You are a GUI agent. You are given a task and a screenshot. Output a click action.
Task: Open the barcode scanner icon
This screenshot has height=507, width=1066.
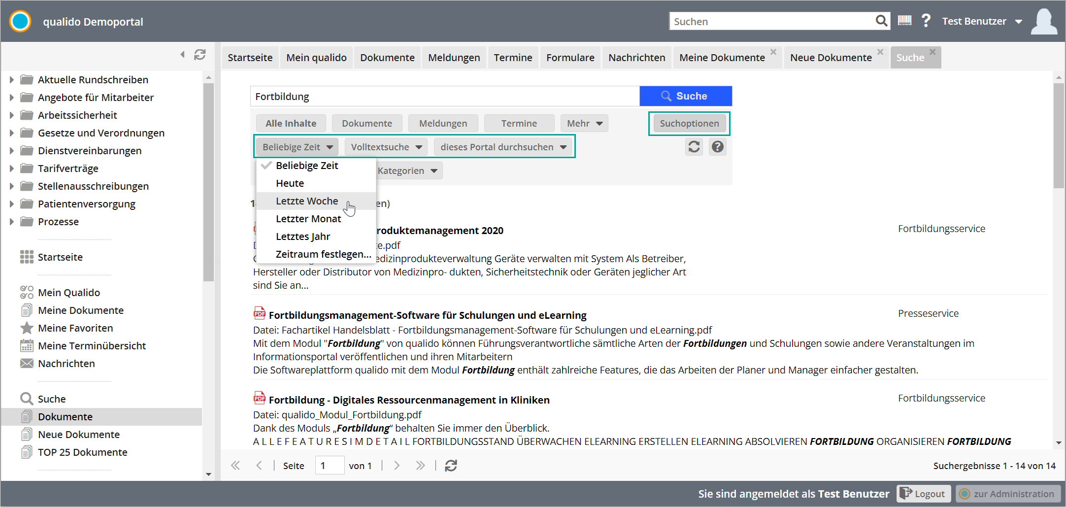(x=904, y=21)
